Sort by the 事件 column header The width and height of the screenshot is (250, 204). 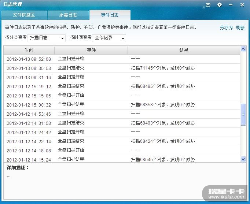(91, 50)
